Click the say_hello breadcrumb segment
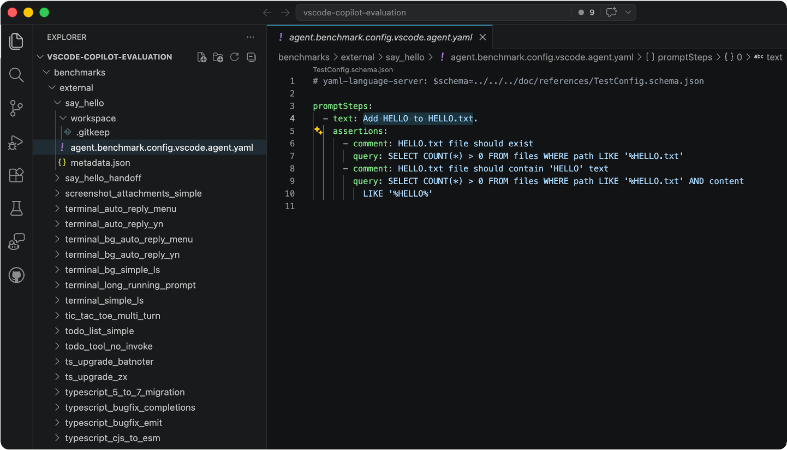Image resolution: width=787 pixels, height=450 pixels. [405, 57]
